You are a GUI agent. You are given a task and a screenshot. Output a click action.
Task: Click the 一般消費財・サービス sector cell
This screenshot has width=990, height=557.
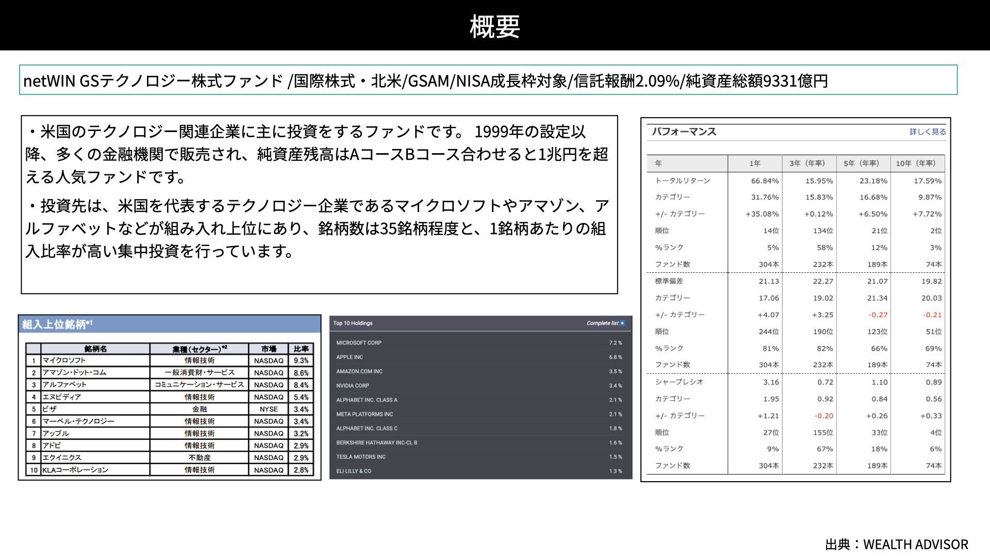pos(200,372)
